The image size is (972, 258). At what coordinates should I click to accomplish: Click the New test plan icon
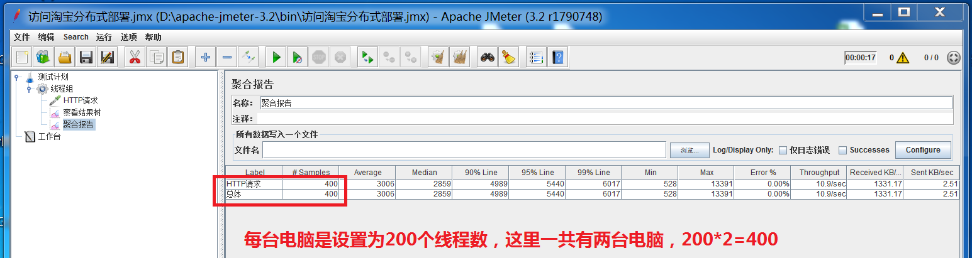pyautogui.click(x=23, y=58)
